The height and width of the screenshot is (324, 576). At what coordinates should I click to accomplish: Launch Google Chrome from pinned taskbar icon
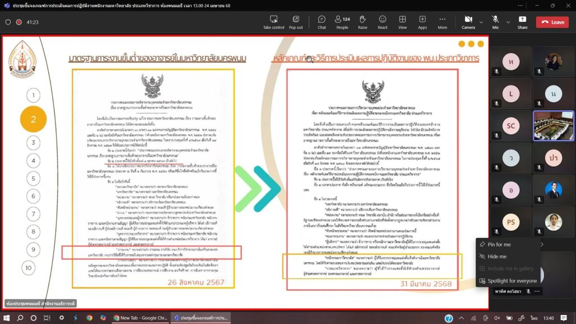pyautogui.click(x=89, y=318)
